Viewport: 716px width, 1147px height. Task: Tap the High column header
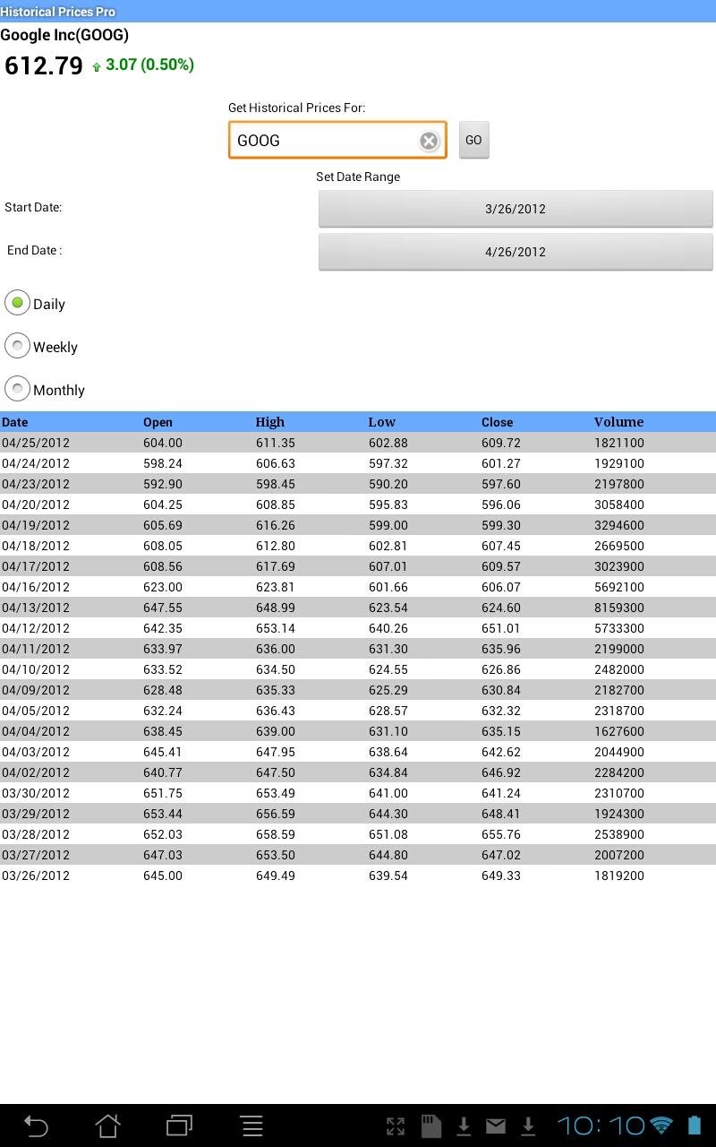click(x=270, y=422)
